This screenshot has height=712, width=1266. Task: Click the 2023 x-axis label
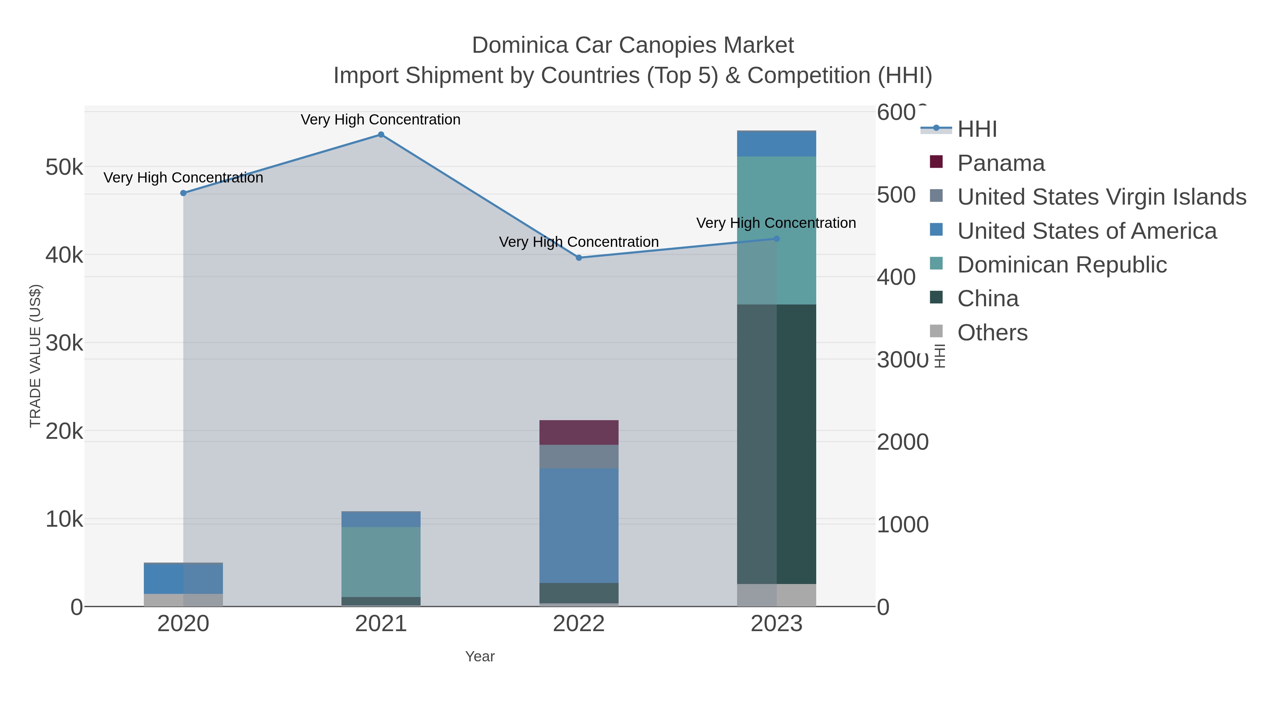point(776,624)
